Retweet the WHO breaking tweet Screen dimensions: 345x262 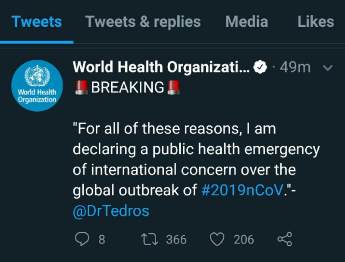point(149,239)
